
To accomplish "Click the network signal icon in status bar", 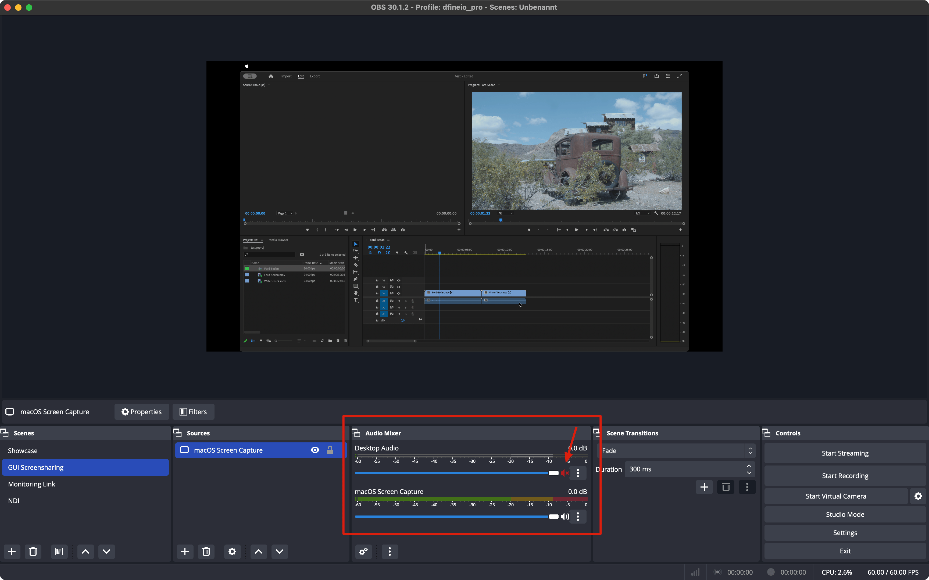I will point(695,572).
